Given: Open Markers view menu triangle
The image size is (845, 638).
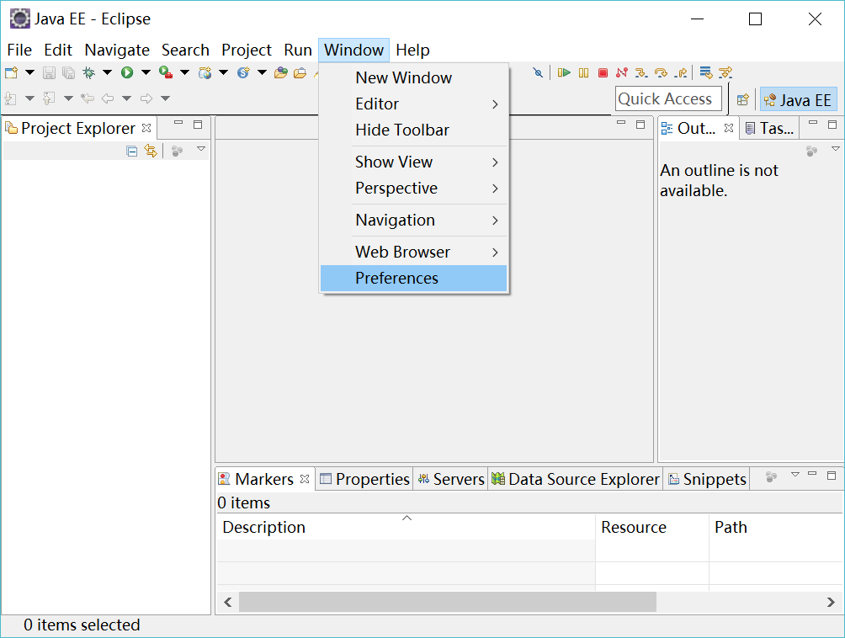Looking at the screenshot, I should (x=795, y=475).
